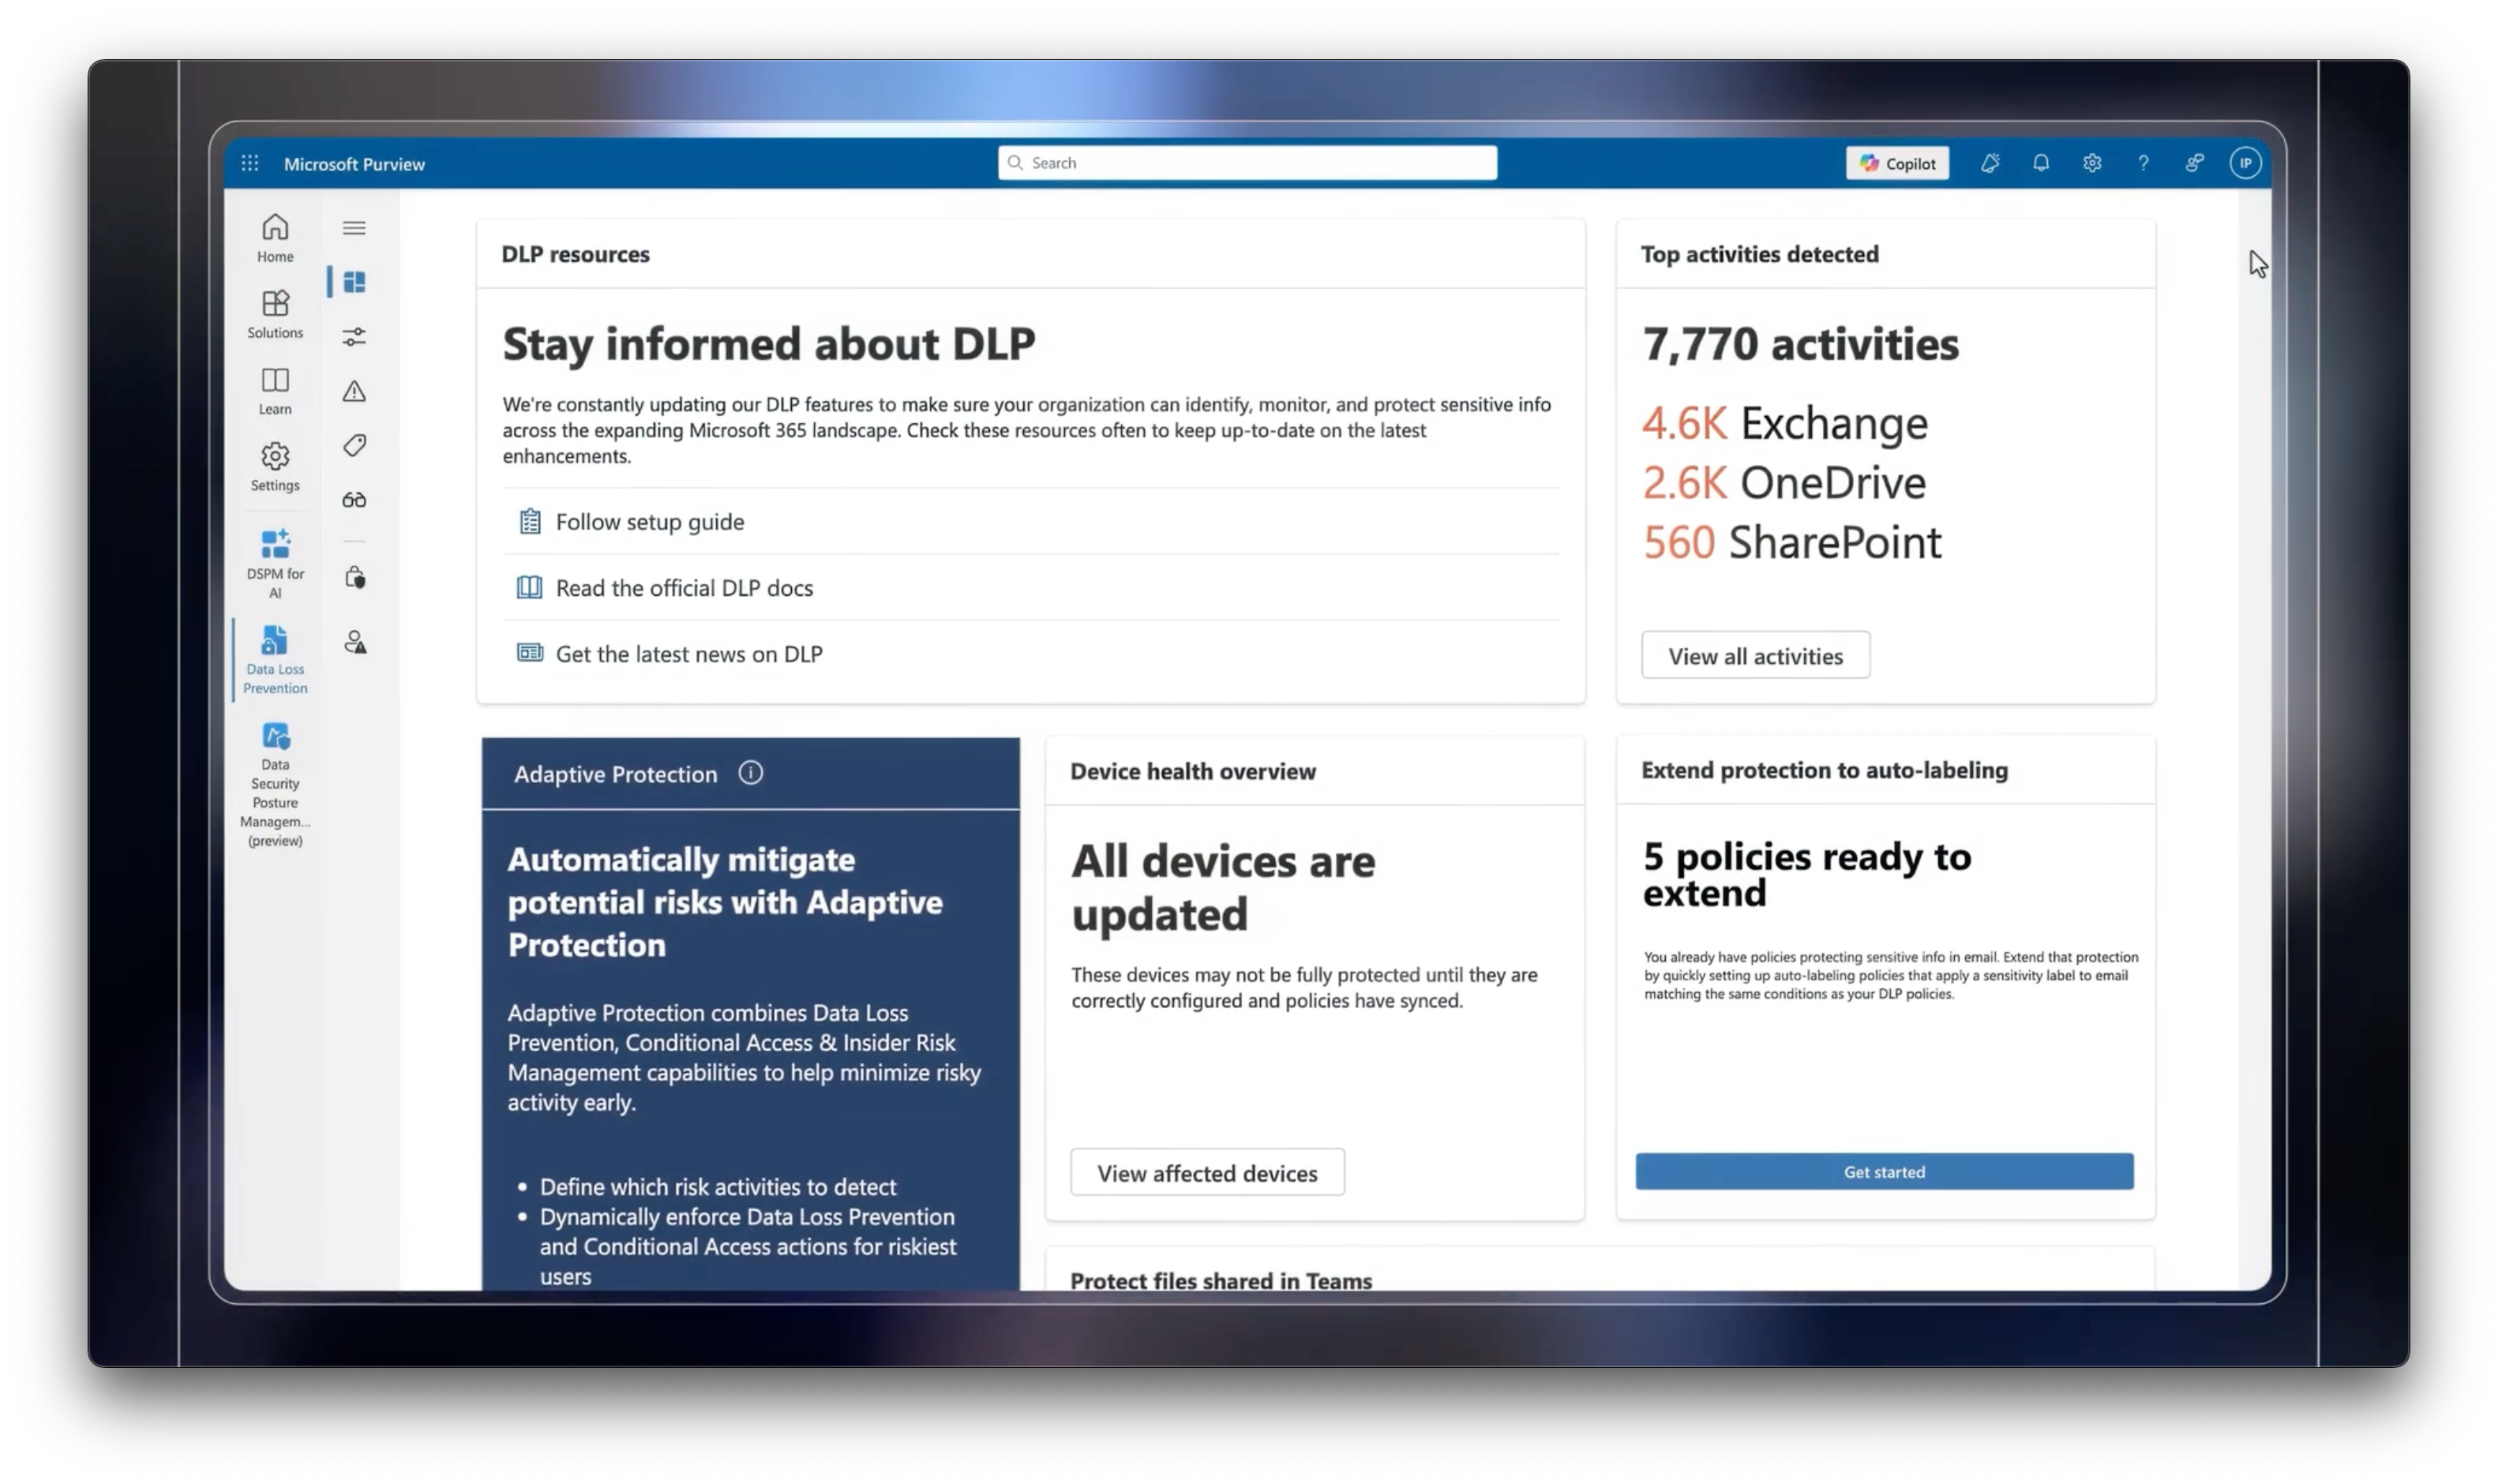2498x1484 pixels.
Task: Click the help question mark icon
Action: [x=2143, y=163]
